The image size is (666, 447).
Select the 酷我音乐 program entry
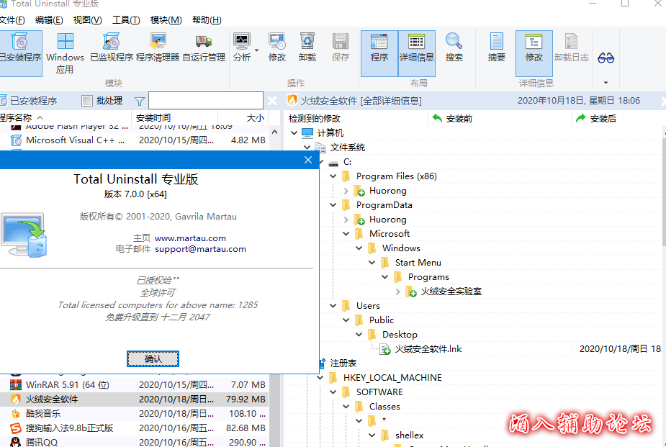coord(134,414)
